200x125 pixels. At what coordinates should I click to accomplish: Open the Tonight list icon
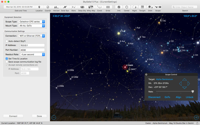coord(142,7)
